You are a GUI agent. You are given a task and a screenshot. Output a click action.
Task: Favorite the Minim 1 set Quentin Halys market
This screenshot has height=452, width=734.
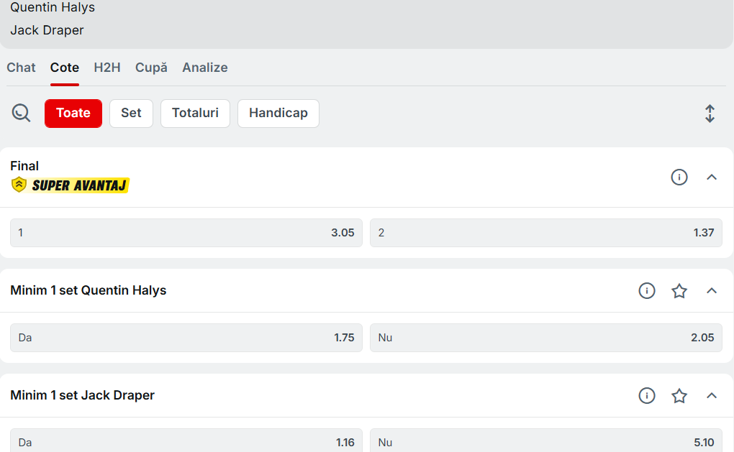pyautogui.click(x=679, y=291)
